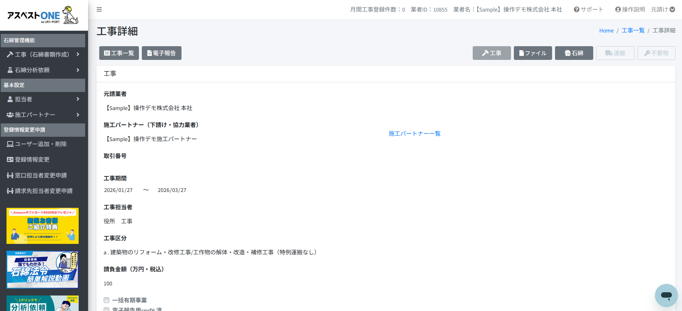Image resolution: width=682 pixels, height=311 pixels.
Task: Check the 一括有期事業 checkbox
Action: click(106, 300)
